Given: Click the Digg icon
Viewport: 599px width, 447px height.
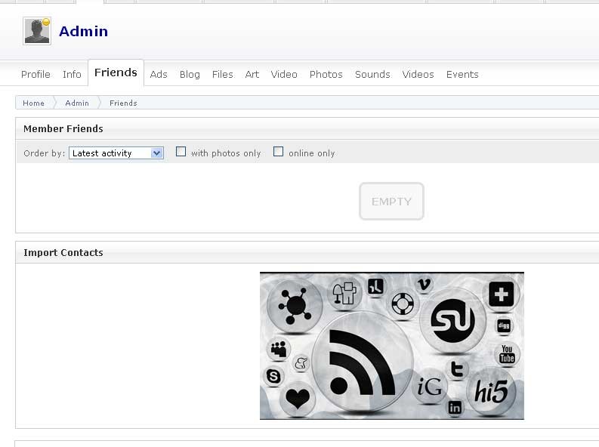Looking at the screenshot, I should [504, 325].
